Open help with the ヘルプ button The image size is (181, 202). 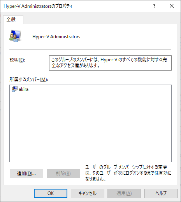[x=161, y=193]
